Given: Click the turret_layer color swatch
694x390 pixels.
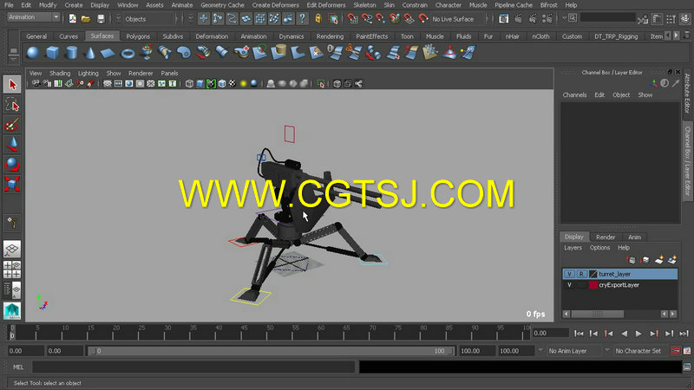Looking at the screenshot, I should (593, 274).
